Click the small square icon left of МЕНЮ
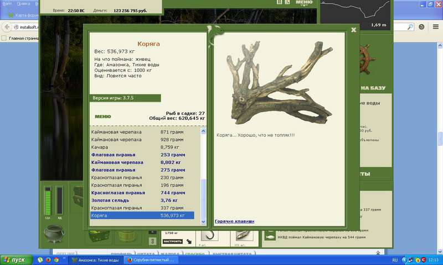 pos(287,2)
